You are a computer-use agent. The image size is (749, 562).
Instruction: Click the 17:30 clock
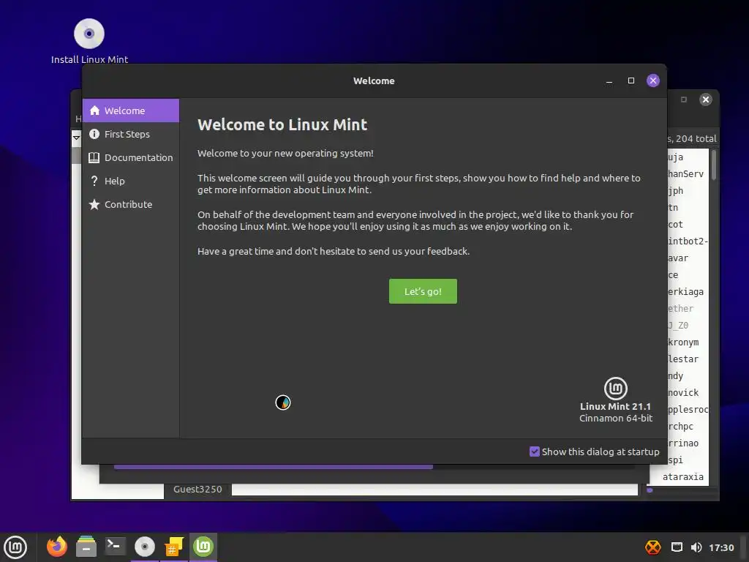click(721, 547)
